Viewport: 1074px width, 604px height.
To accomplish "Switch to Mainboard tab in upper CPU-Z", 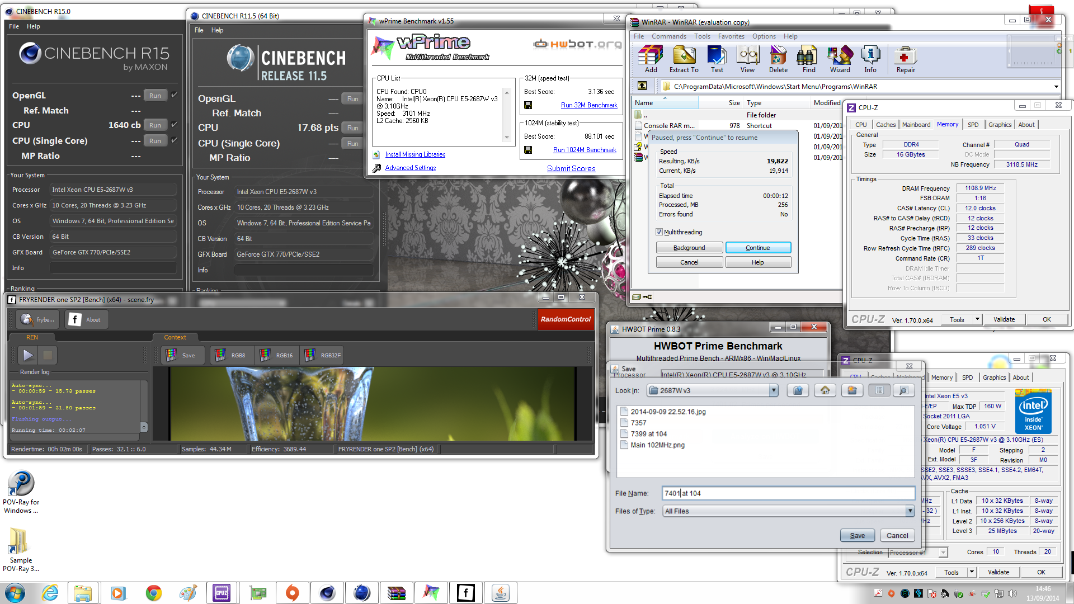I will click(x=916, y=125).
